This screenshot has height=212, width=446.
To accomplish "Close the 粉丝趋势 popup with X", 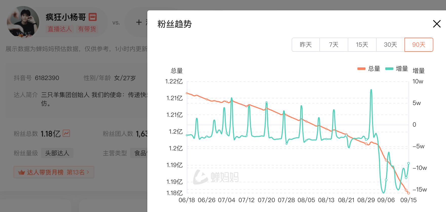I will tap(437, 24).
